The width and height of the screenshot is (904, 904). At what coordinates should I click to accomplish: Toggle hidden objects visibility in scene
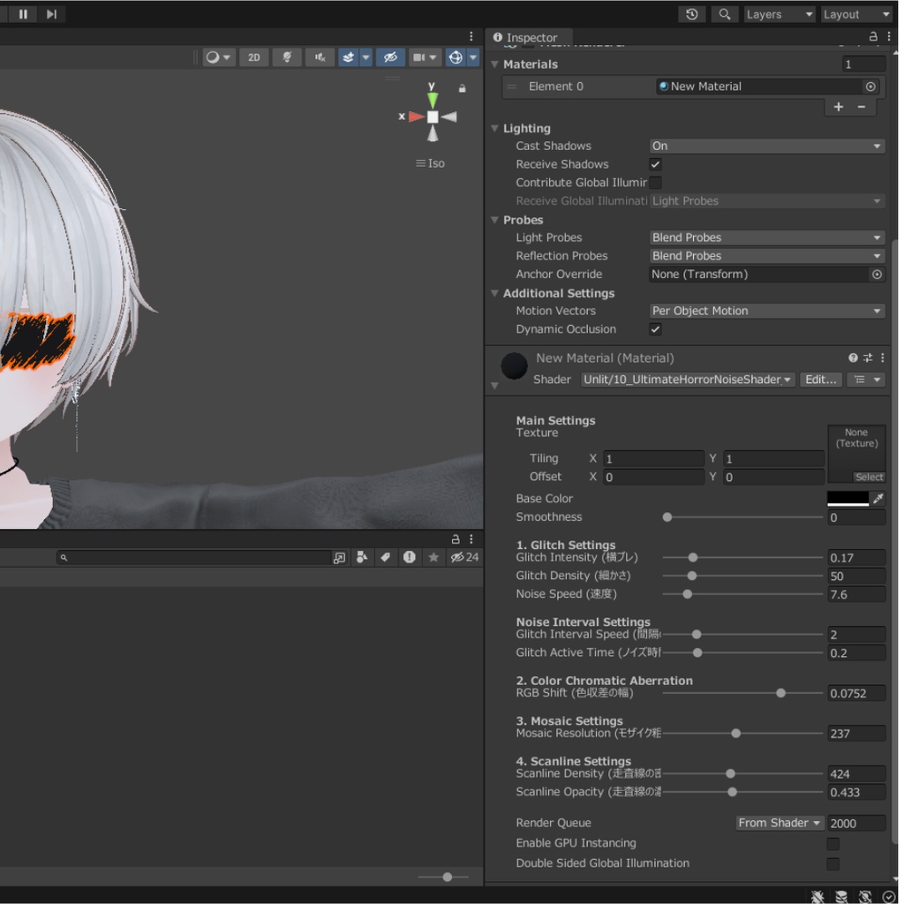390,57
